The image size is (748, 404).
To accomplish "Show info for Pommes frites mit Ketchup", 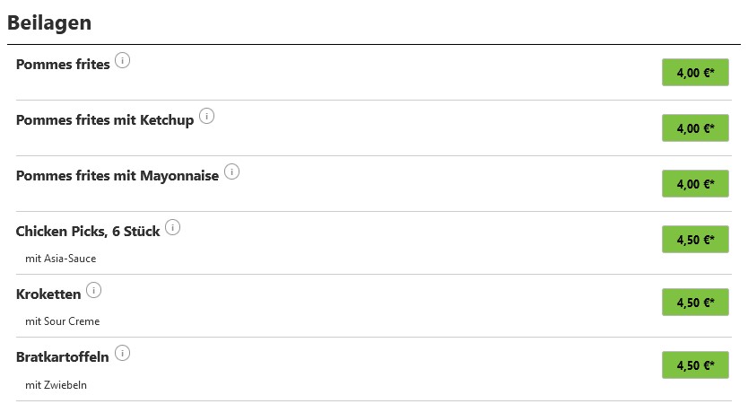I will tap(206, 116).
